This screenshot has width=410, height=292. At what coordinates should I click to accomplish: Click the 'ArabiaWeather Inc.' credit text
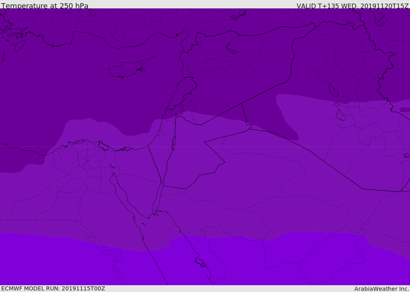coord(382,289)
